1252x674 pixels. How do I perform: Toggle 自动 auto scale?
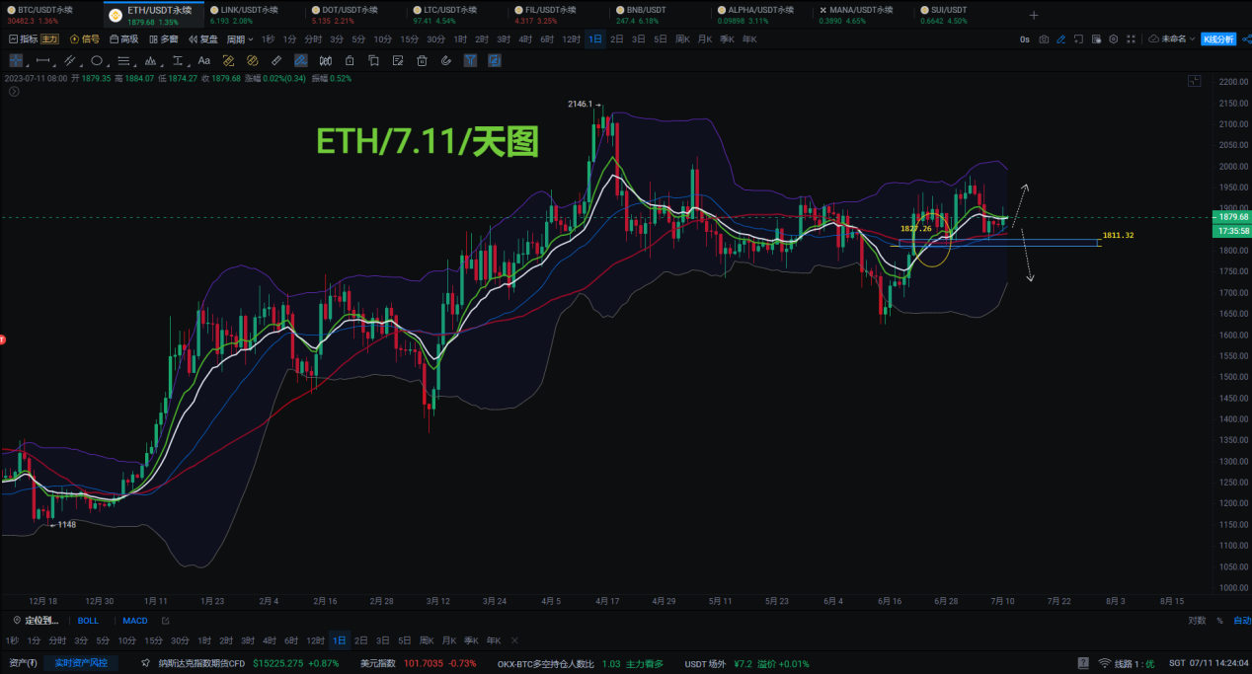click(1242, 621)
